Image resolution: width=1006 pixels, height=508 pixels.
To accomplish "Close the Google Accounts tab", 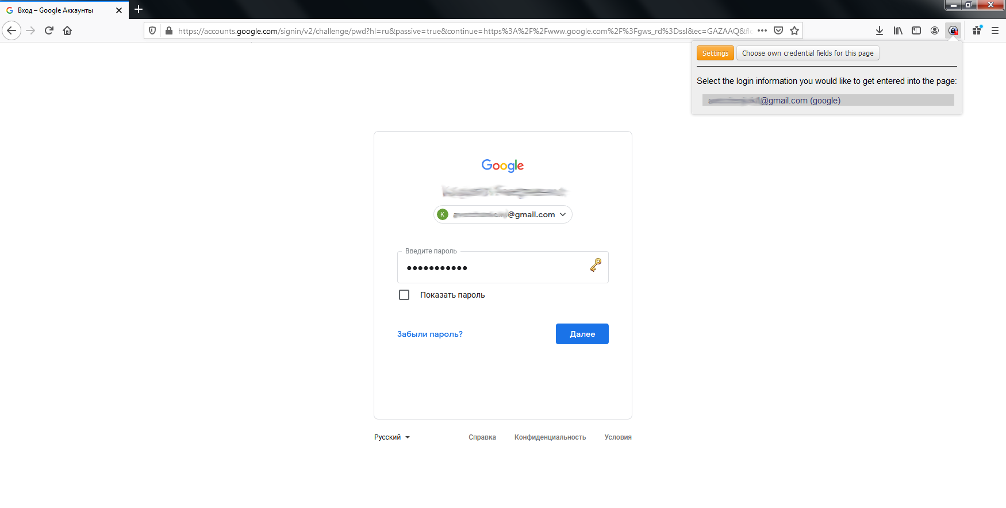I will [x=119, y=10].
